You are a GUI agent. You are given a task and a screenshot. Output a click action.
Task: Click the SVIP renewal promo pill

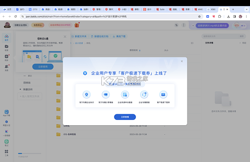click(60, 25)
